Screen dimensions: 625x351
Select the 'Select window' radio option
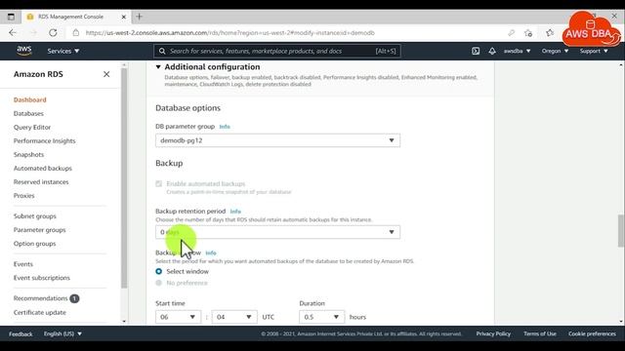coord(158,271)
